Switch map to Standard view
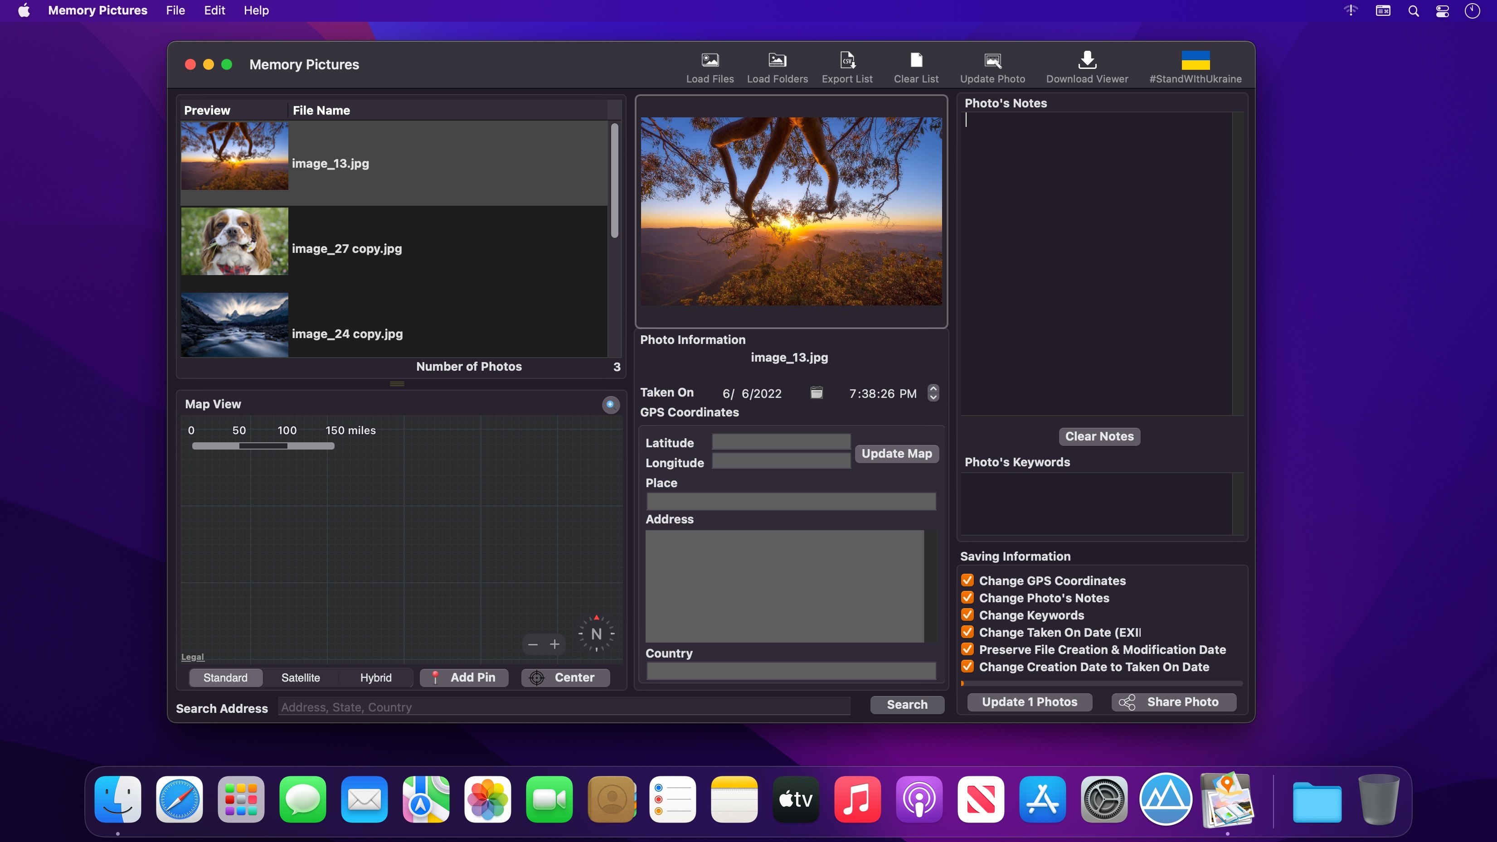The width and height of the screenshot is (1497, 842). click(x=225, y=677)
